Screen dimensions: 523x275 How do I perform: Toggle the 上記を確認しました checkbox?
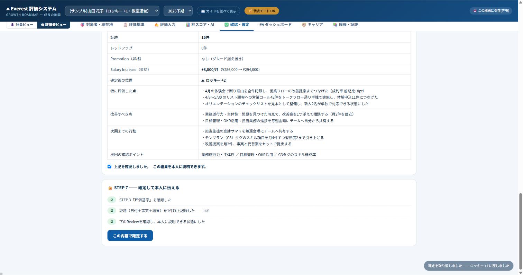click(109, 167)
